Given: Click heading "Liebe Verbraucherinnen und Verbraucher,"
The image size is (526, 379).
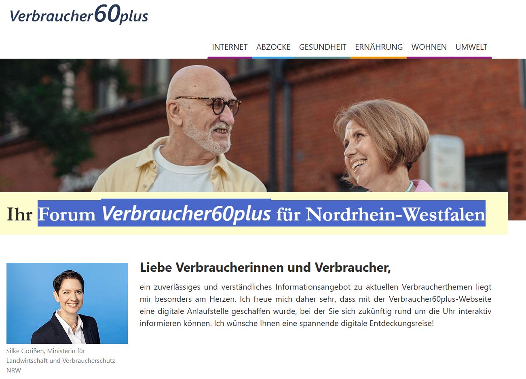Looking at the screenshot, I should [x=265, y=267].
